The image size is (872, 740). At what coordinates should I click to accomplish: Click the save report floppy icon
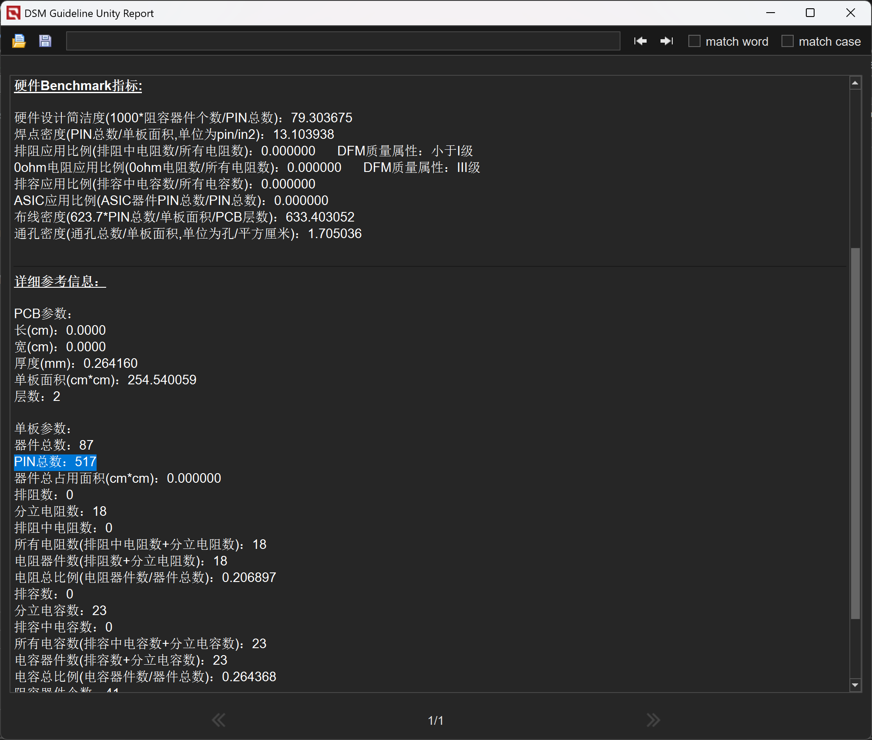[45, 41]
